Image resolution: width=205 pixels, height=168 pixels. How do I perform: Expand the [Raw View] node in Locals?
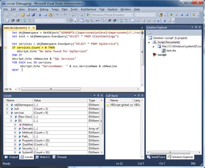[x=11, y=117]
